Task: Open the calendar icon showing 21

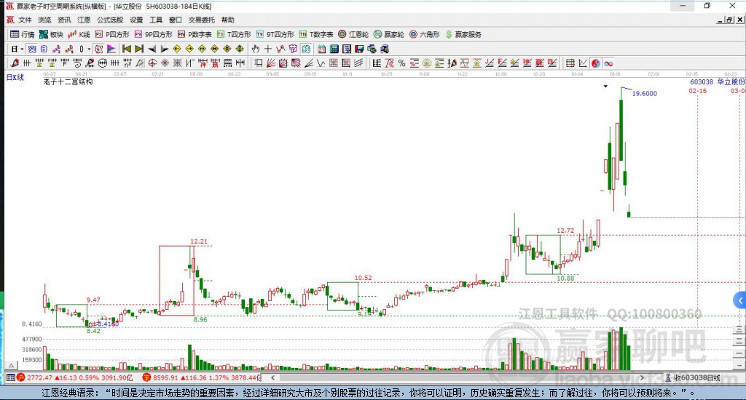Action: (x=321, y=49)
